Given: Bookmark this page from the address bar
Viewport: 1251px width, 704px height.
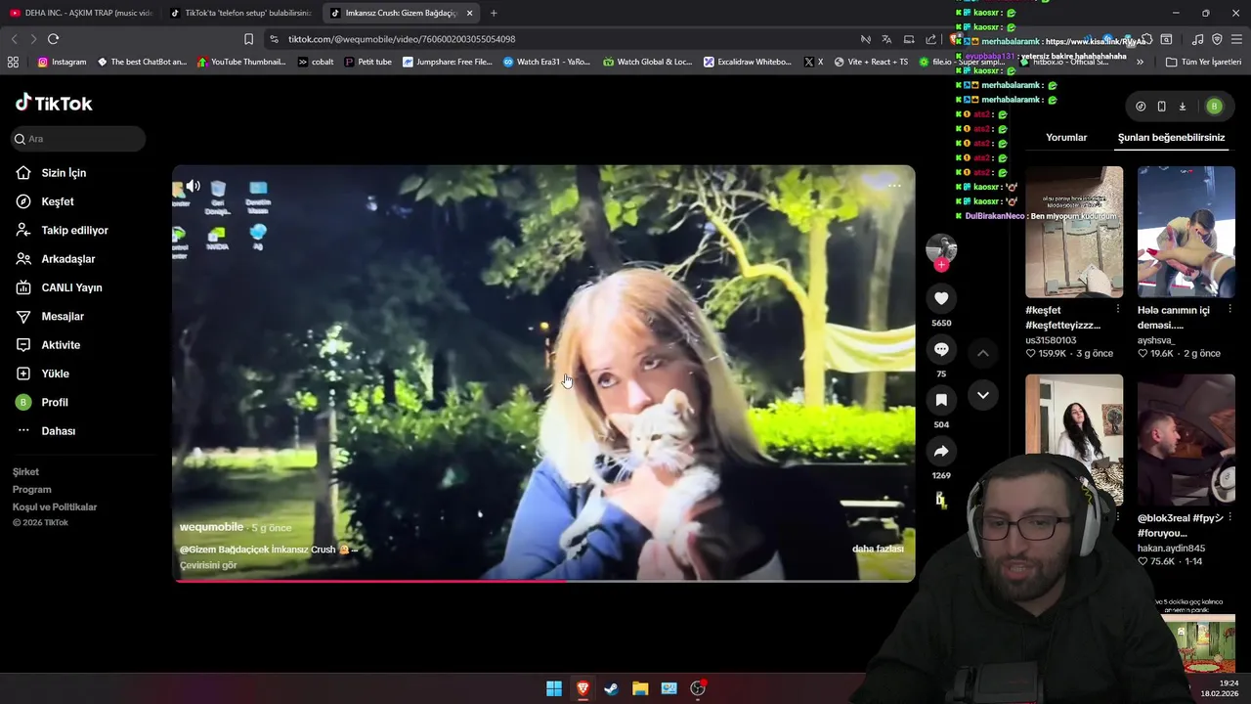Looking at the screenshot, I should point(248,39).
